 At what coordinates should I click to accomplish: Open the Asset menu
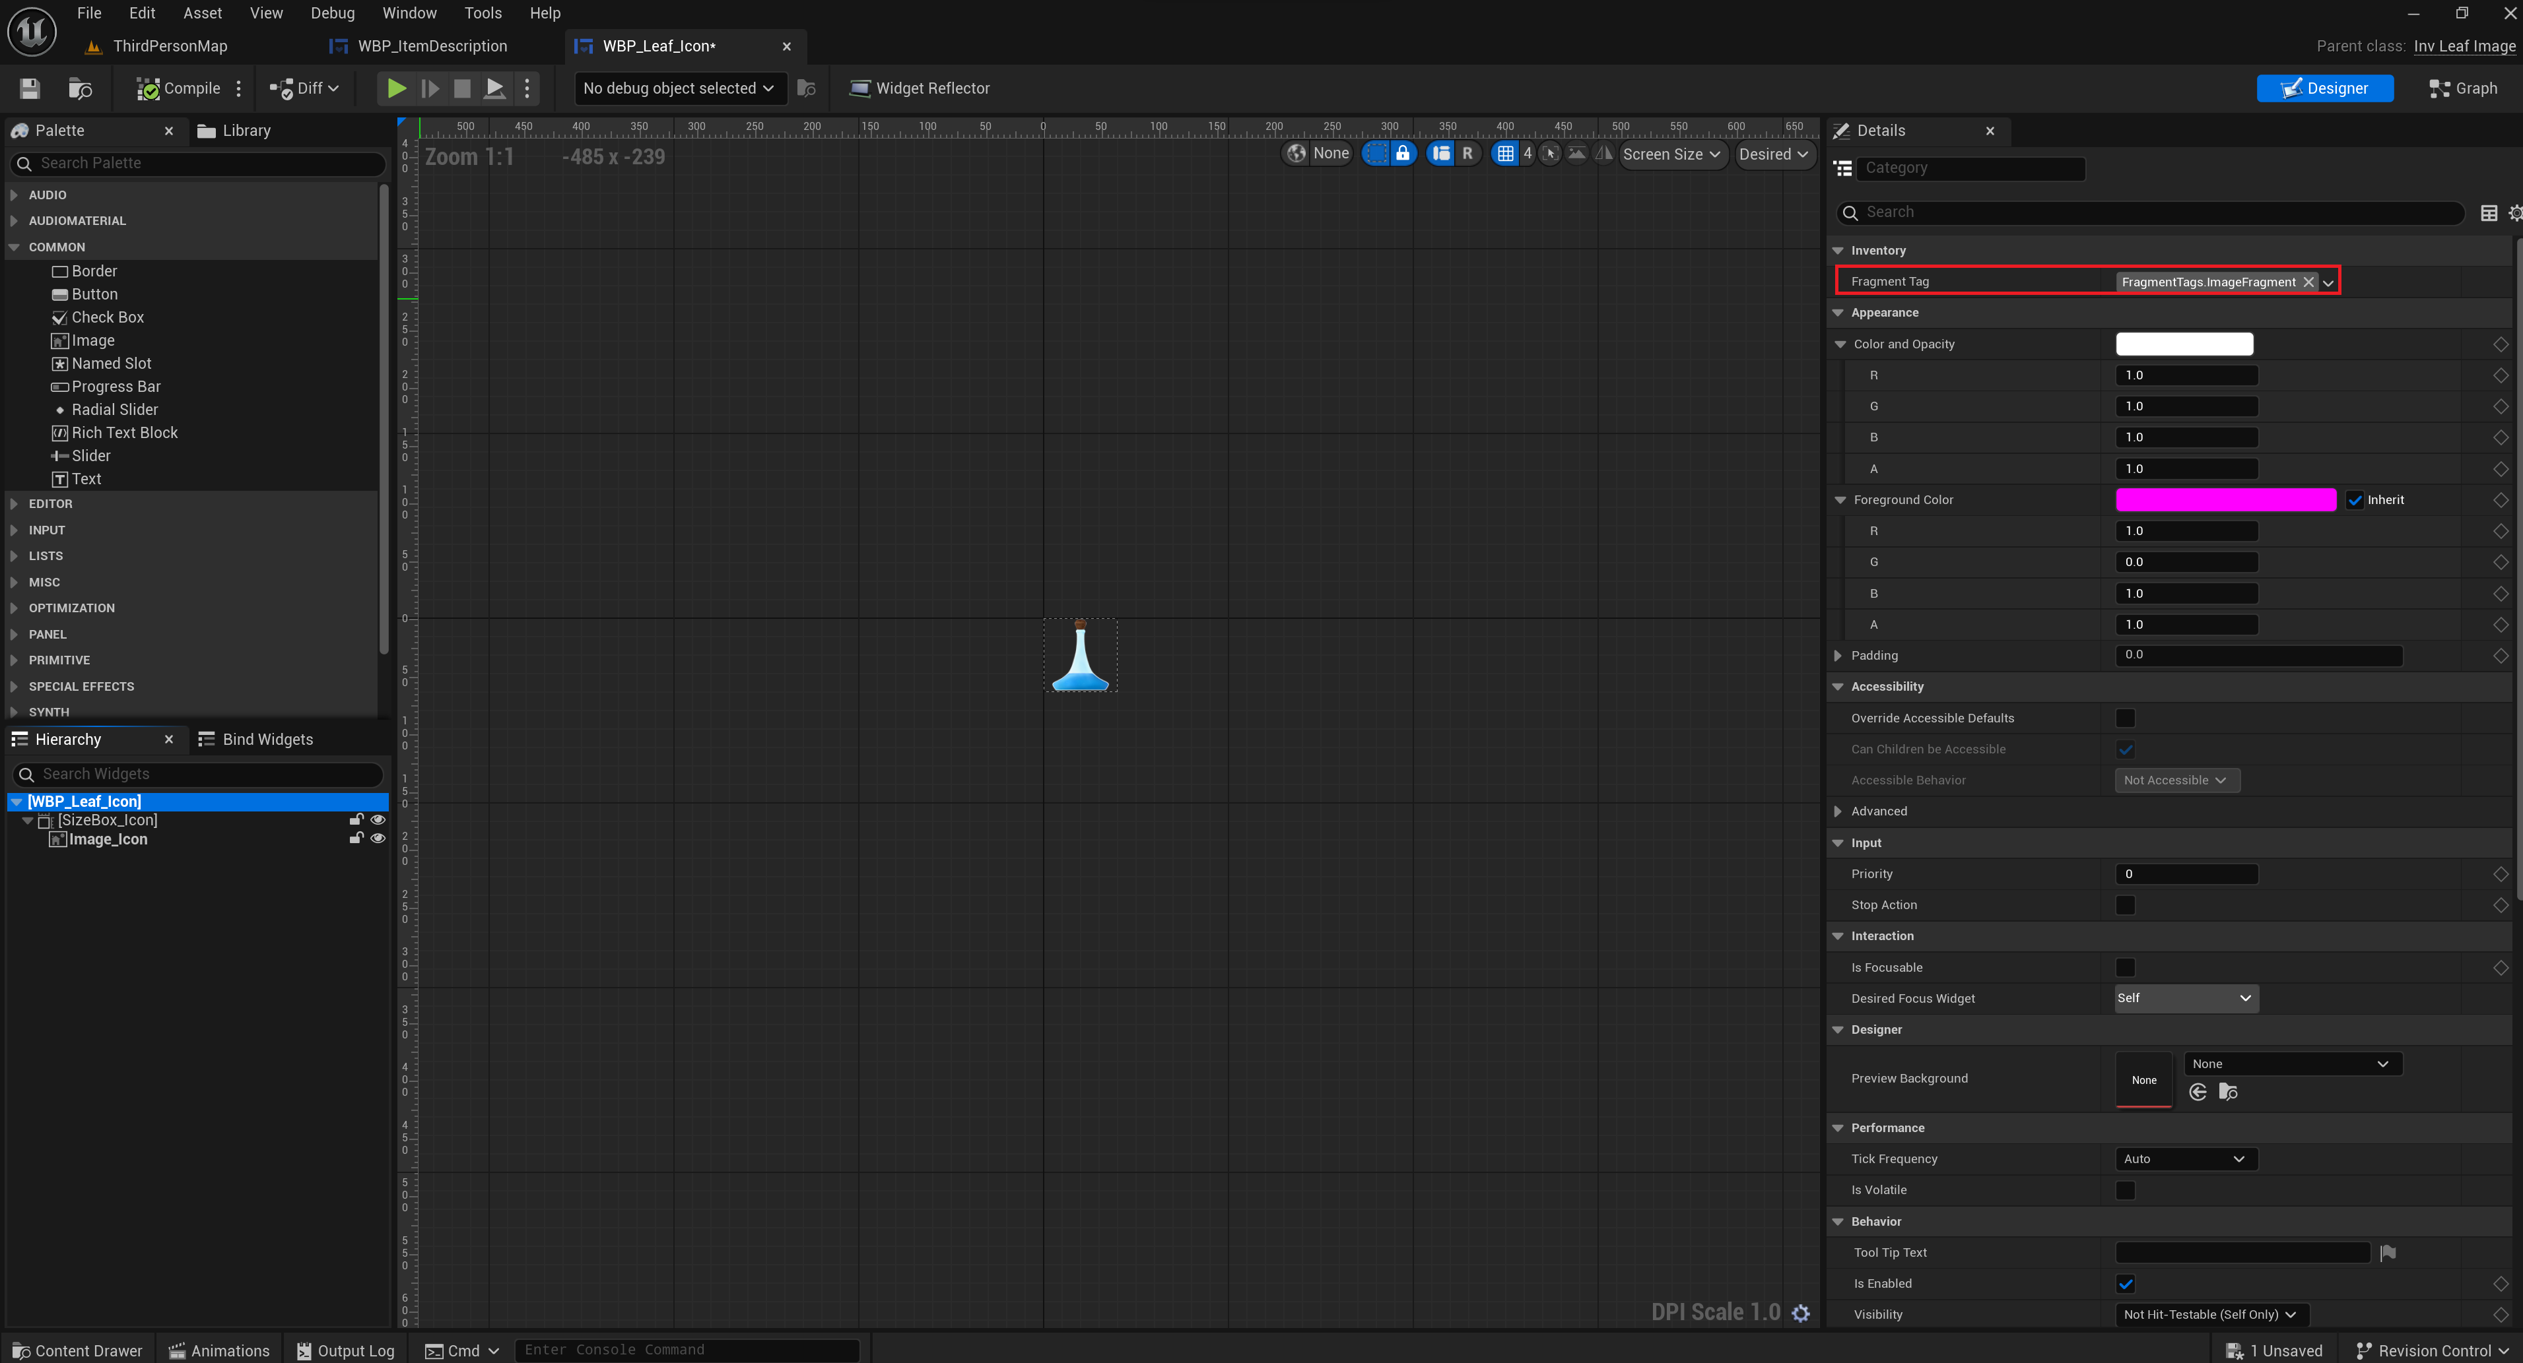coord(202,13)
